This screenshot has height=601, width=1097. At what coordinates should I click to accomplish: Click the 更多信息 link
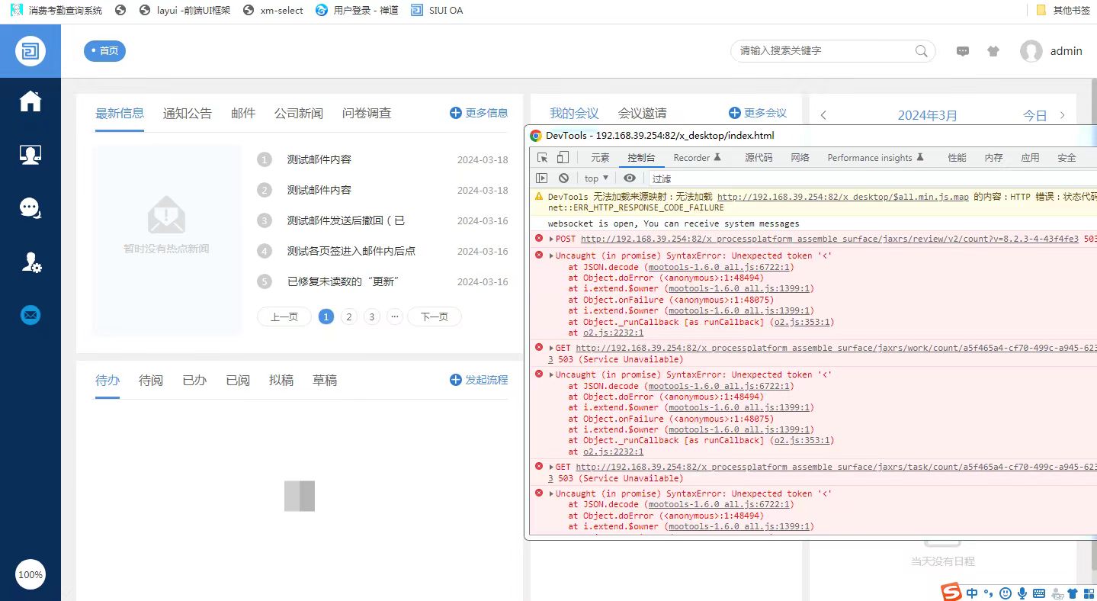(479, 113)
